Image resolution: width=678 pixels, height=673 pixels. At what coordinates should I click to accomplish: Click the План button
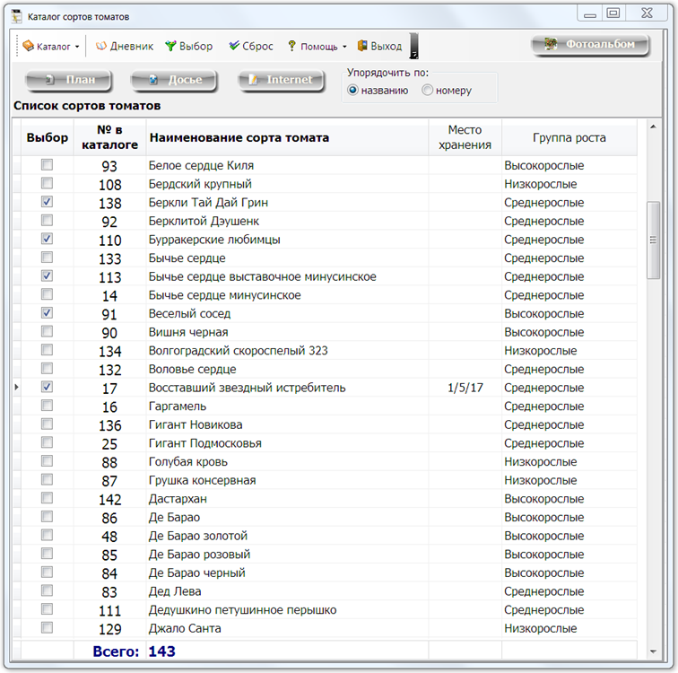(x=68, y=81)
